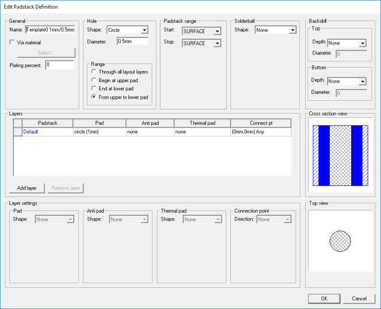This screenshot has width=381, height=309.
Task: Edit the padstack Name field
Action: tap(50, 30)
